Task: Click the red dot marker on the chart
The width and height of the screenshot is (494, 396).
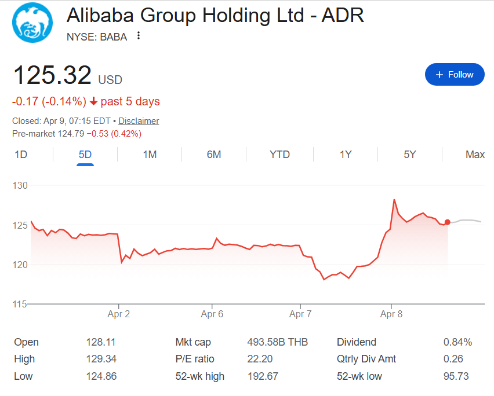Action: tap(447, 222)
